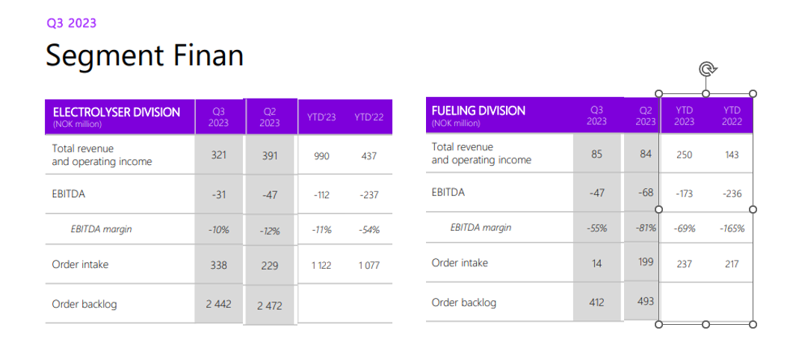
Task: Click the middle-right resize handle of the selection
Action: [753, 209]
